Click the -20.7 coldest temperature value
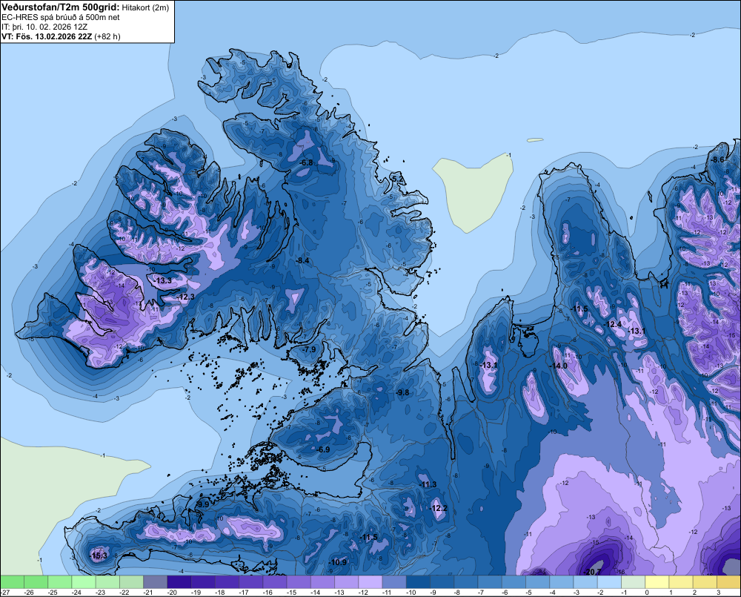741x597 pixels. click(593, 572)
